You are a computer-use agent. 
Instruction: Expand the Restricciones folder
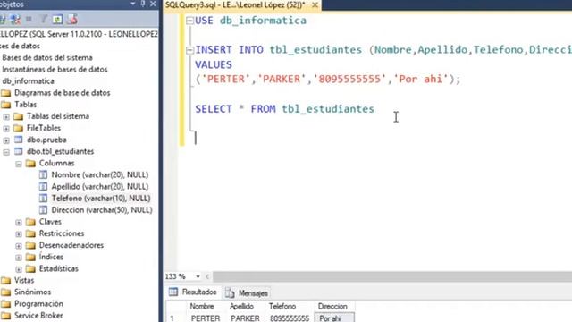(19, 234)
